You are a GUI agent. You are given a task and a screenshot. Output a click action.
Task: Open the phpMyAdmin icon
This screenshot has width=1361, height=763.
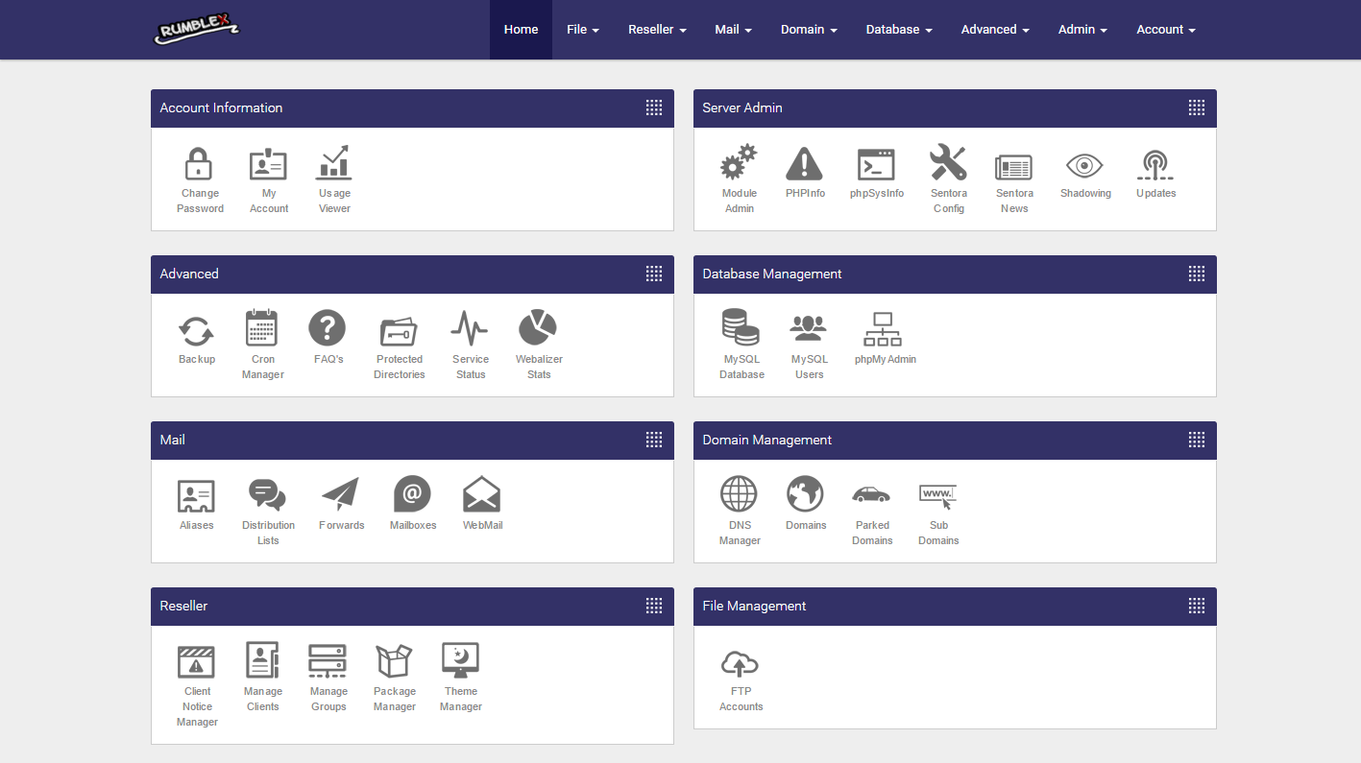884,329
